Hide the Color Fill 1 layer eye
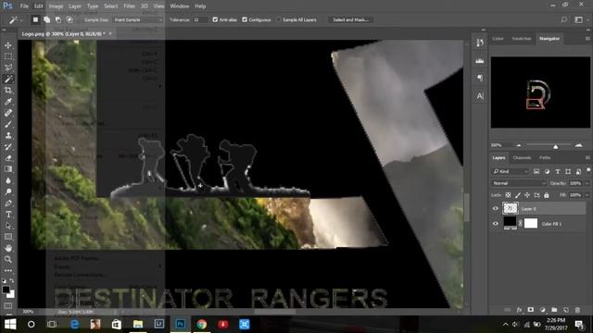This screenshot has height=333, width=593. (496, 224)
